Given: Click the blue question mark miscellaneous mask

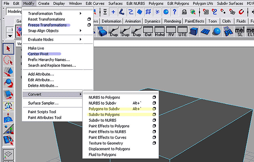Looking at the screenshot, I should pyautogui.click(x=174, y=12).
